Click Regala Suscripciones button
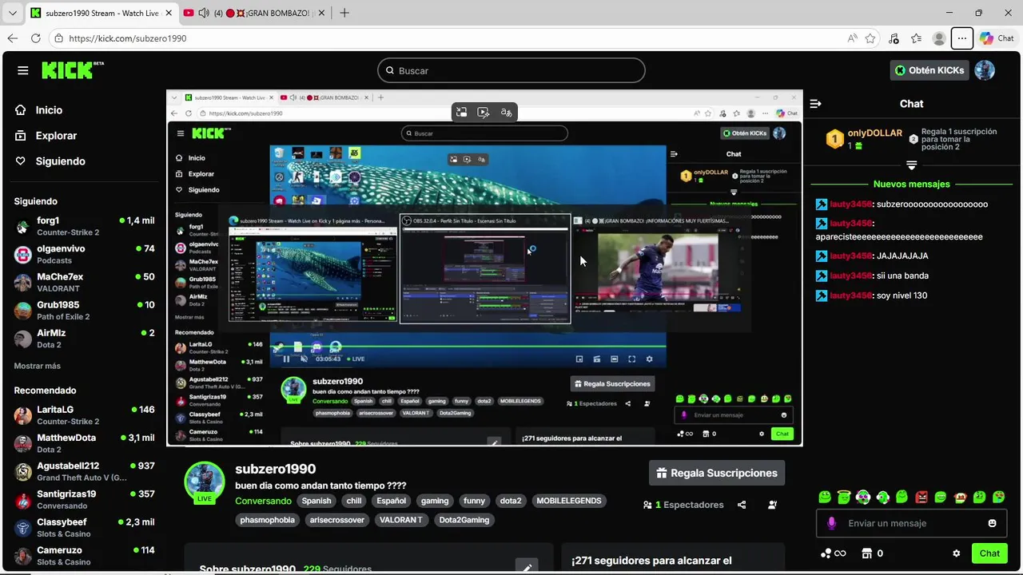Screen dimensions: 1023x575 point(717,473)
